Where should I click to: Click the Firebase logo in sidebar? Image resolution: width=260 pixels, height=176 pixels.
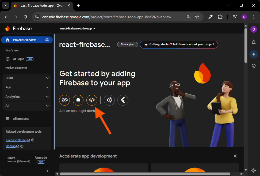(x=7, y=28)
